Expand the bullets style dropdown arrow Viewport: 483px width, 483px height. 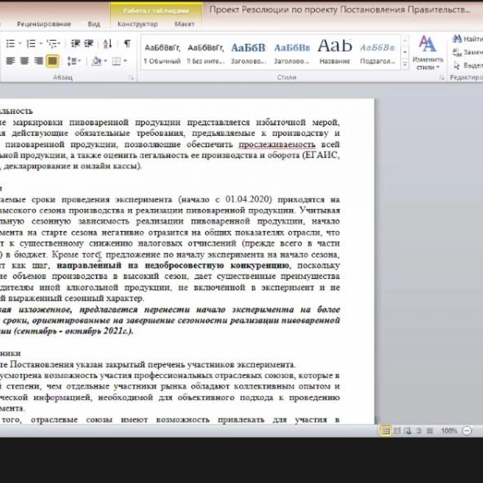coord(20,44)
